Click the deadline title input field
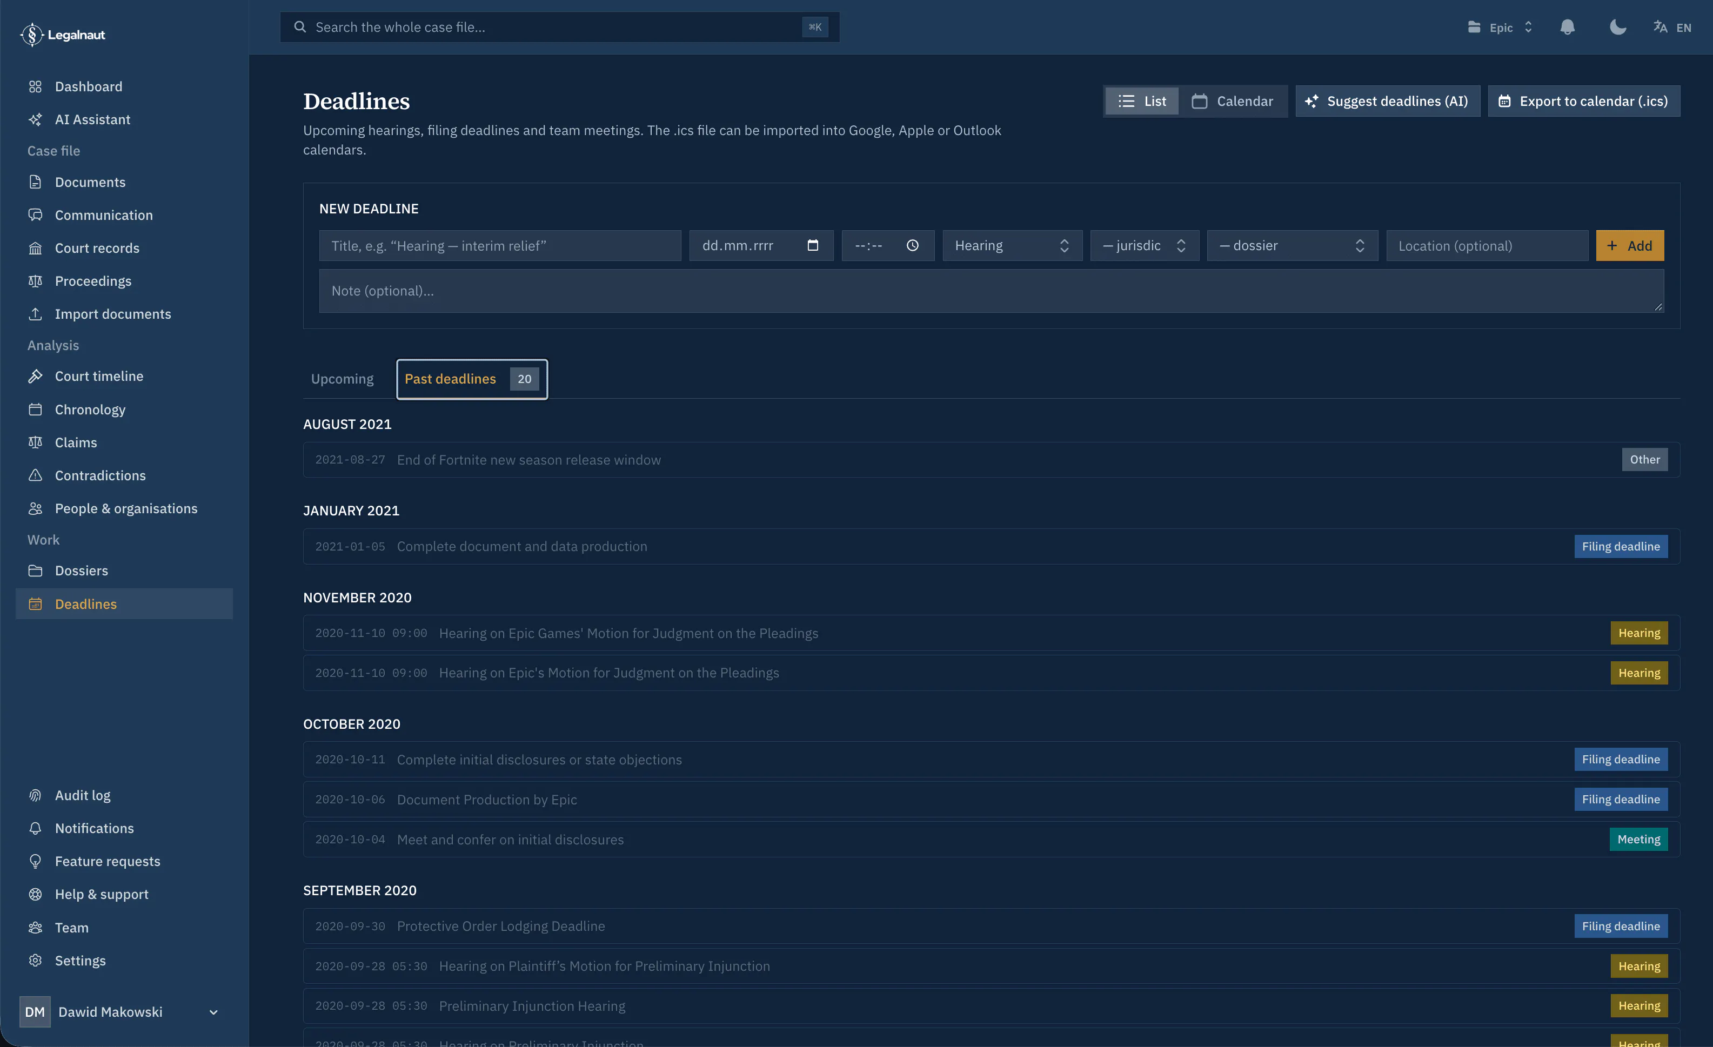1713x1047 pixels. [x=500, y=245]
